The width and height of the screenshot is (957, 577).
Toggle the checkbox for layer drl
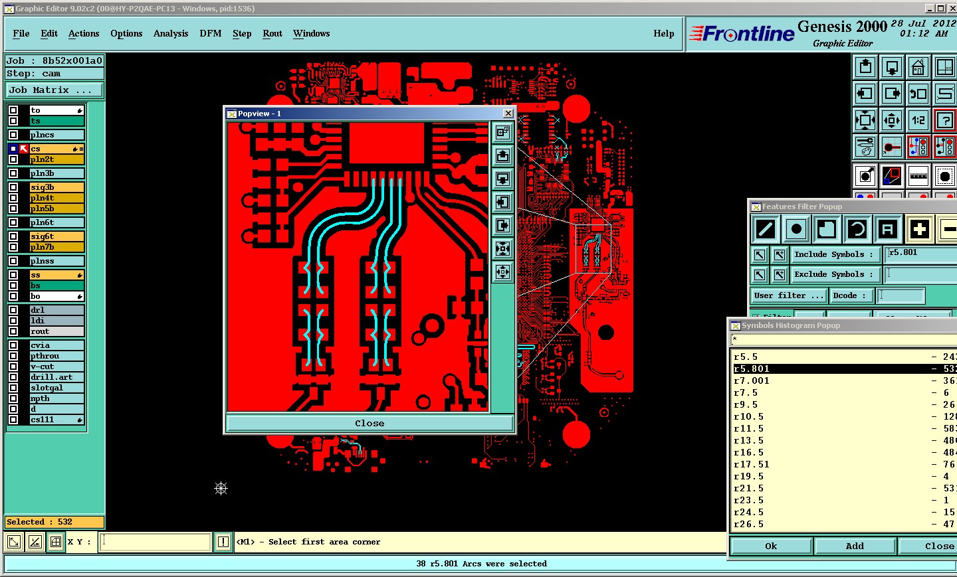pyautogui.click(x=13, y=310)
